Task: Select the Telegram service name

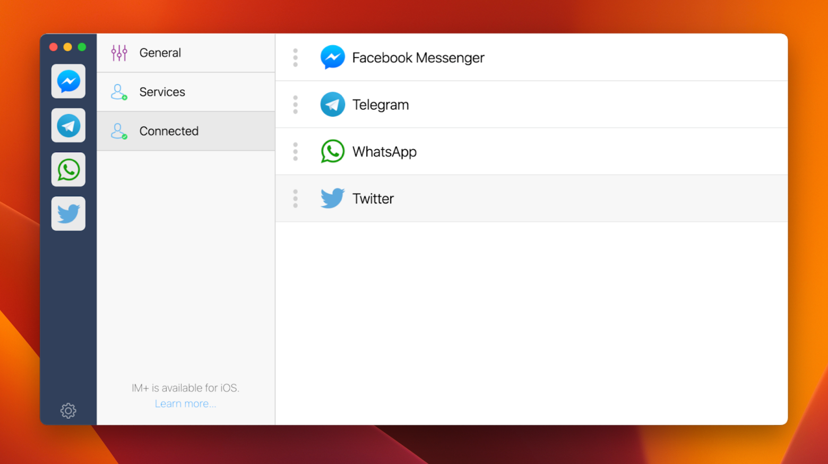Action: (381, 105)
